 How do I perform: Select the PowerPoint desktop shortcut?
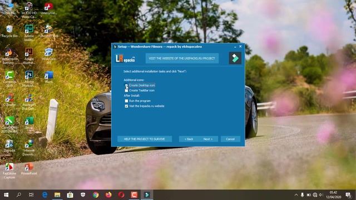click(29, 169)
